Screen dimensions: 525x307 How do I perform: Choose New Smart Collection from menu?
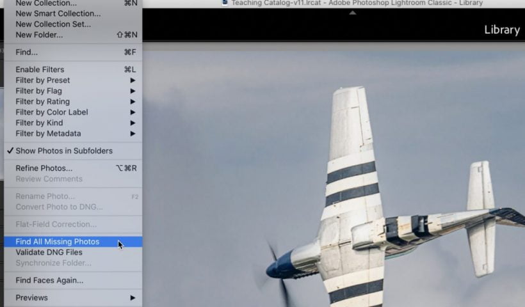click(x=58, y=13)
